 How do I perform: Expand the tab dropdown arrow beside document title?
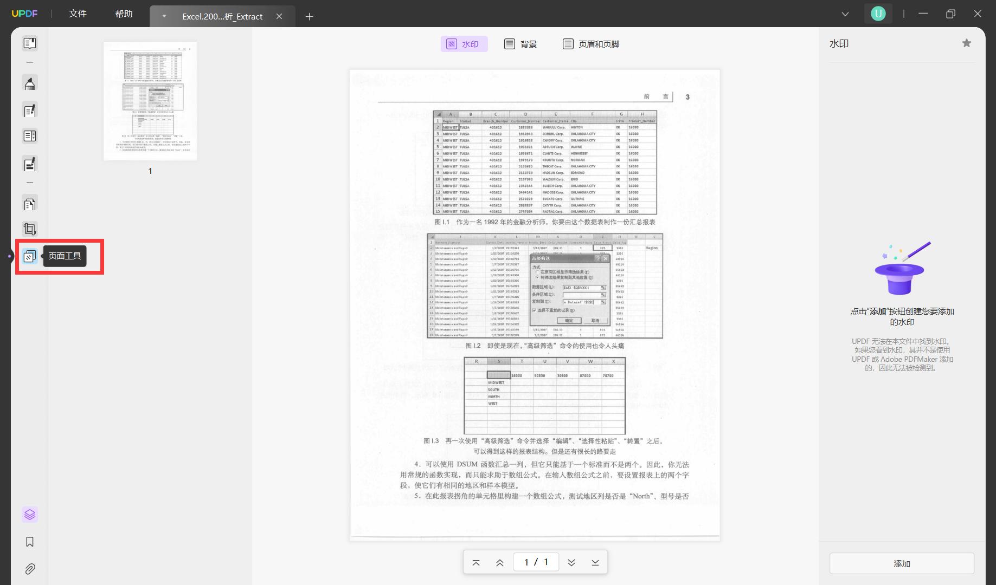point(164,16)
